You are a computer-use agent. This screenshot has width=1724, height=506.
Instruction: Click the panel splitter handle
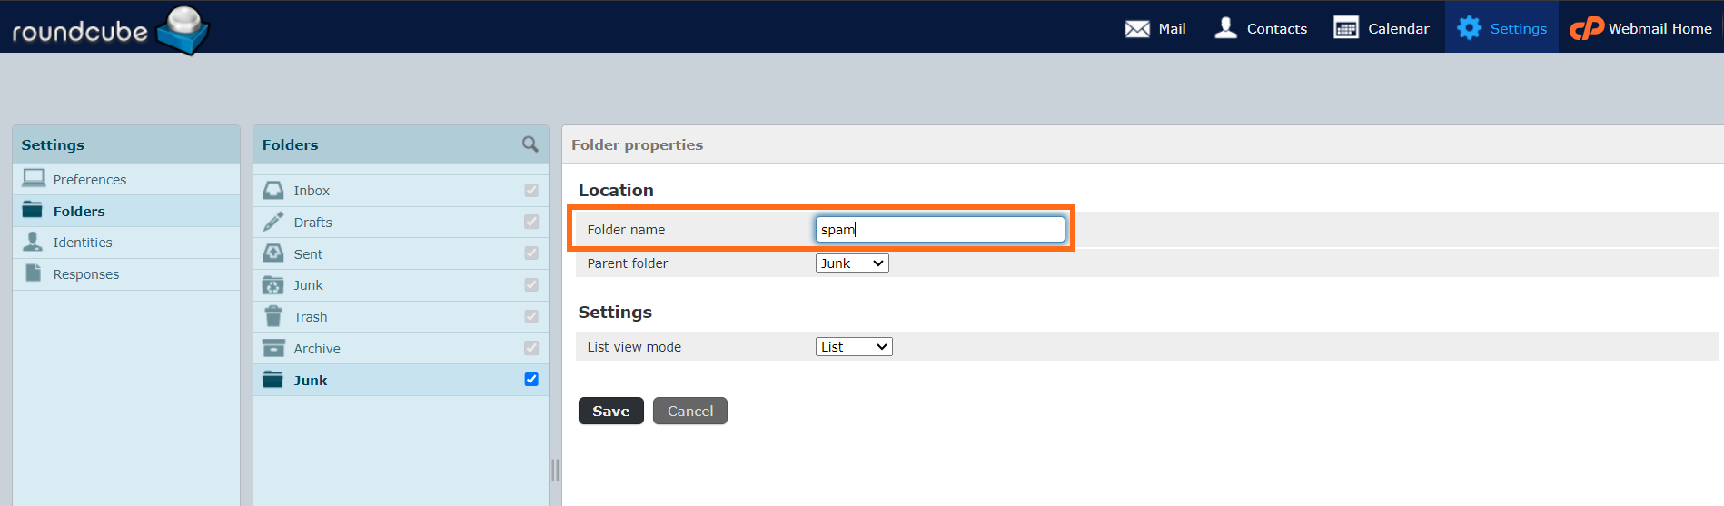click(x=555, y=470)
